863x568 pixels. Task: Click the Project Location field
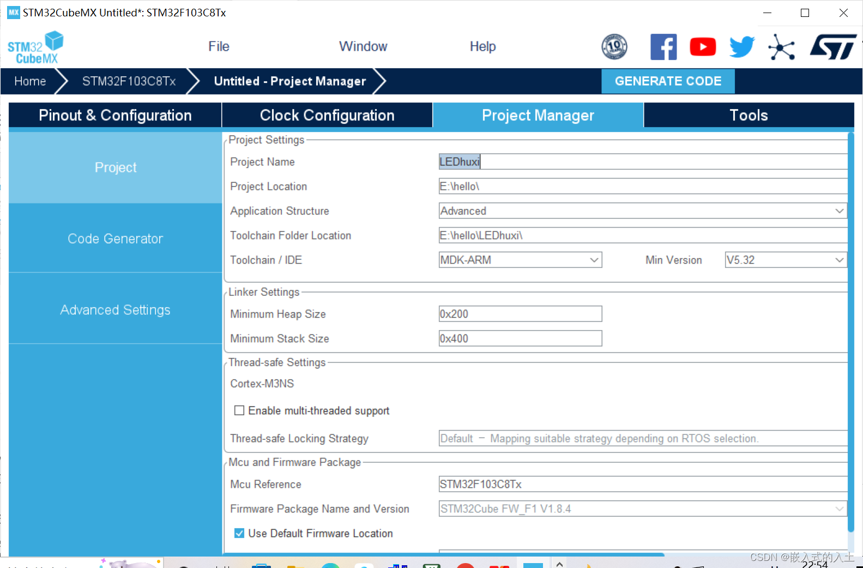643,186
